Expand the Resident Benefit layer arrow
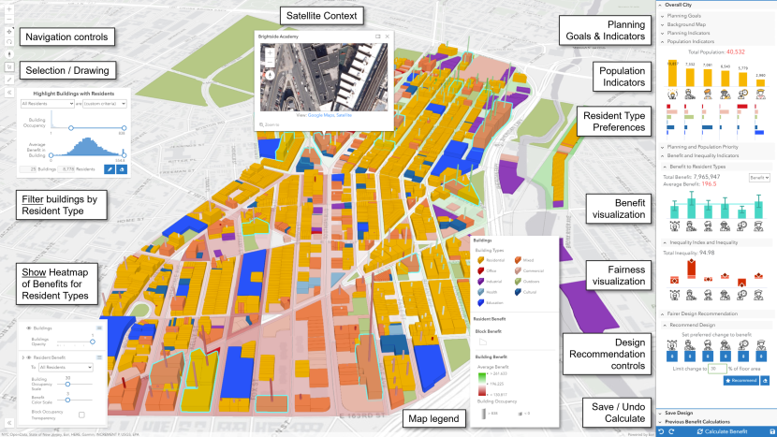Viewport: 777px width, 437px height. click(x=22, y=357)
